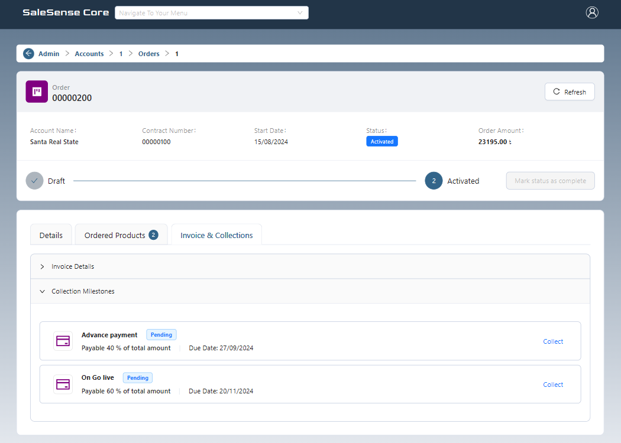The image size is (621, 443).
Task: Go to Admin in breadcrumb
Action: tap(48, 54)
